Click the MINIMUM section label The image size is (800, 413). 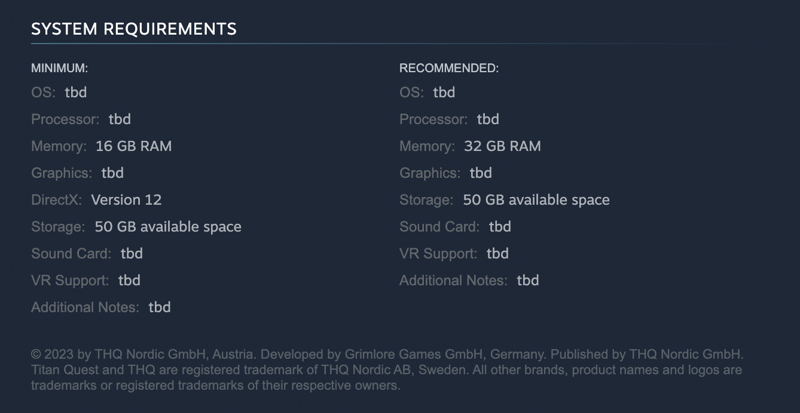coord(59,68)
